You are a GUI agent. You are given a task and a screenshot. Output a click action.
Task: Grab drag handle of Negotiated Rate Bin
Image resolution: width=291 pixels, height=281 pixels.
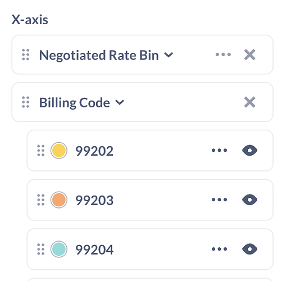pyautogui.click(x=26, y=55)
